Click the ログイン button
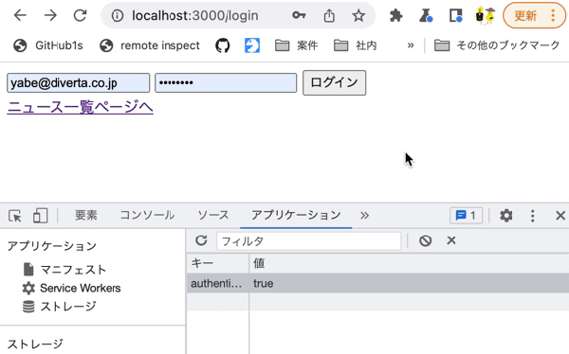Image resolution: width=569 pixels, height=354 pixels. coord(334,82)
